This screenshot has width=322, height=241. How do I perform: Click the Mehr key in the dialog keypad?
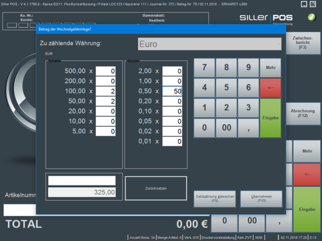click(270, 68)
